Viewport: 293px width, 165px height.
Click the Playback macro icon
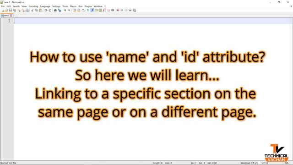coord(126,10)
